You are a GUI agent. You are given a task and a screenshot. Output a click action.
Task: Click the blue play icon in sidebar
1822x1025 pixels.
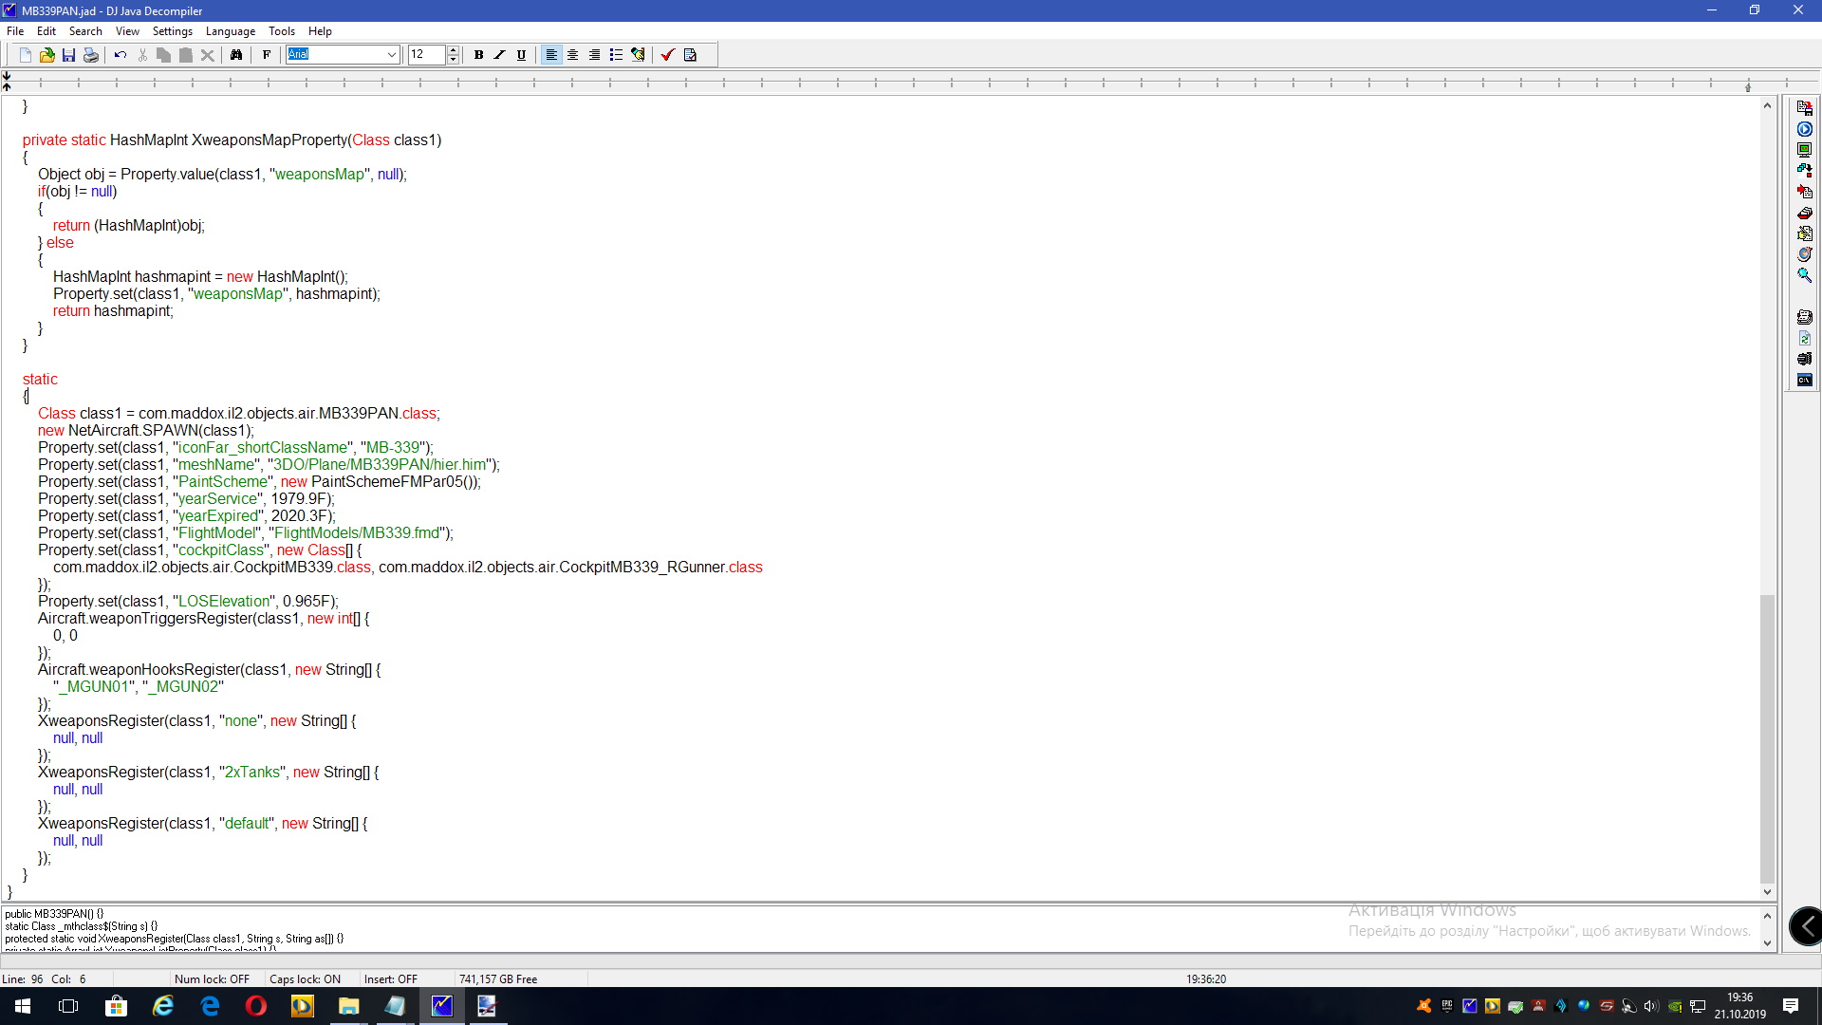point(1804,129)
